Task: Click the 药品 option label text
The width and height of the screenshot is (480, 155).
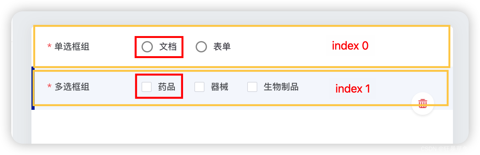Action: pyautogui.click(x=167, y=87)
